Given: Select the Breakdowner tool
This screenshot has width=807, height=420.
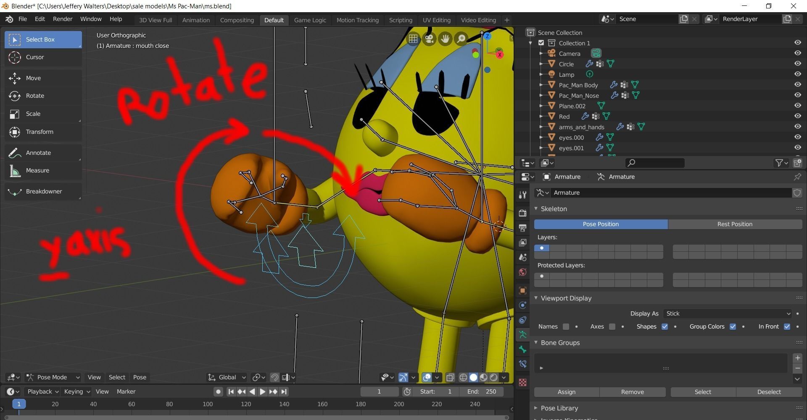Looking at the screenshot, I should coord(43,191).
